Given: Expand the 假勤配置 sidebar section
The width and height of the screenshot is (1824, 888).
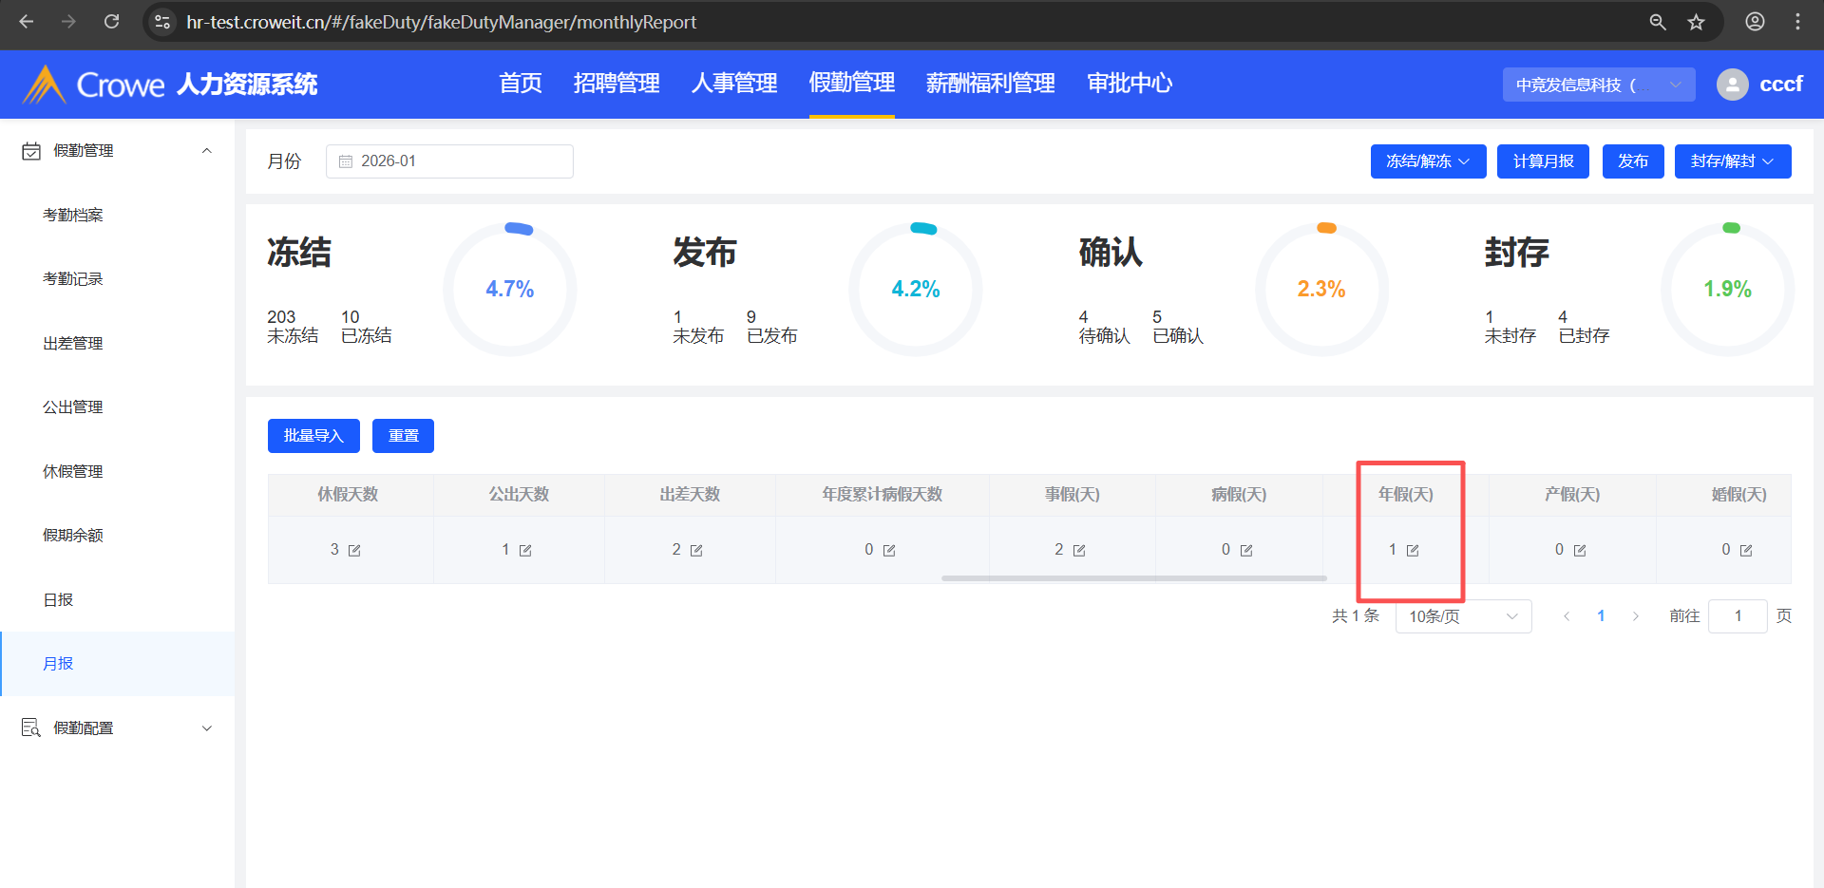Looking at the screenshot, I should click(x=206, y=728).
